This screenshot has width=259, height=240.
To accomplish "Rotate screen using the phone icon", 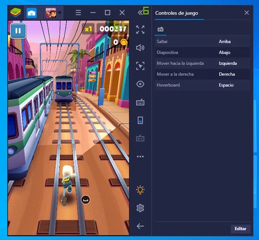I will coord(140,121).
